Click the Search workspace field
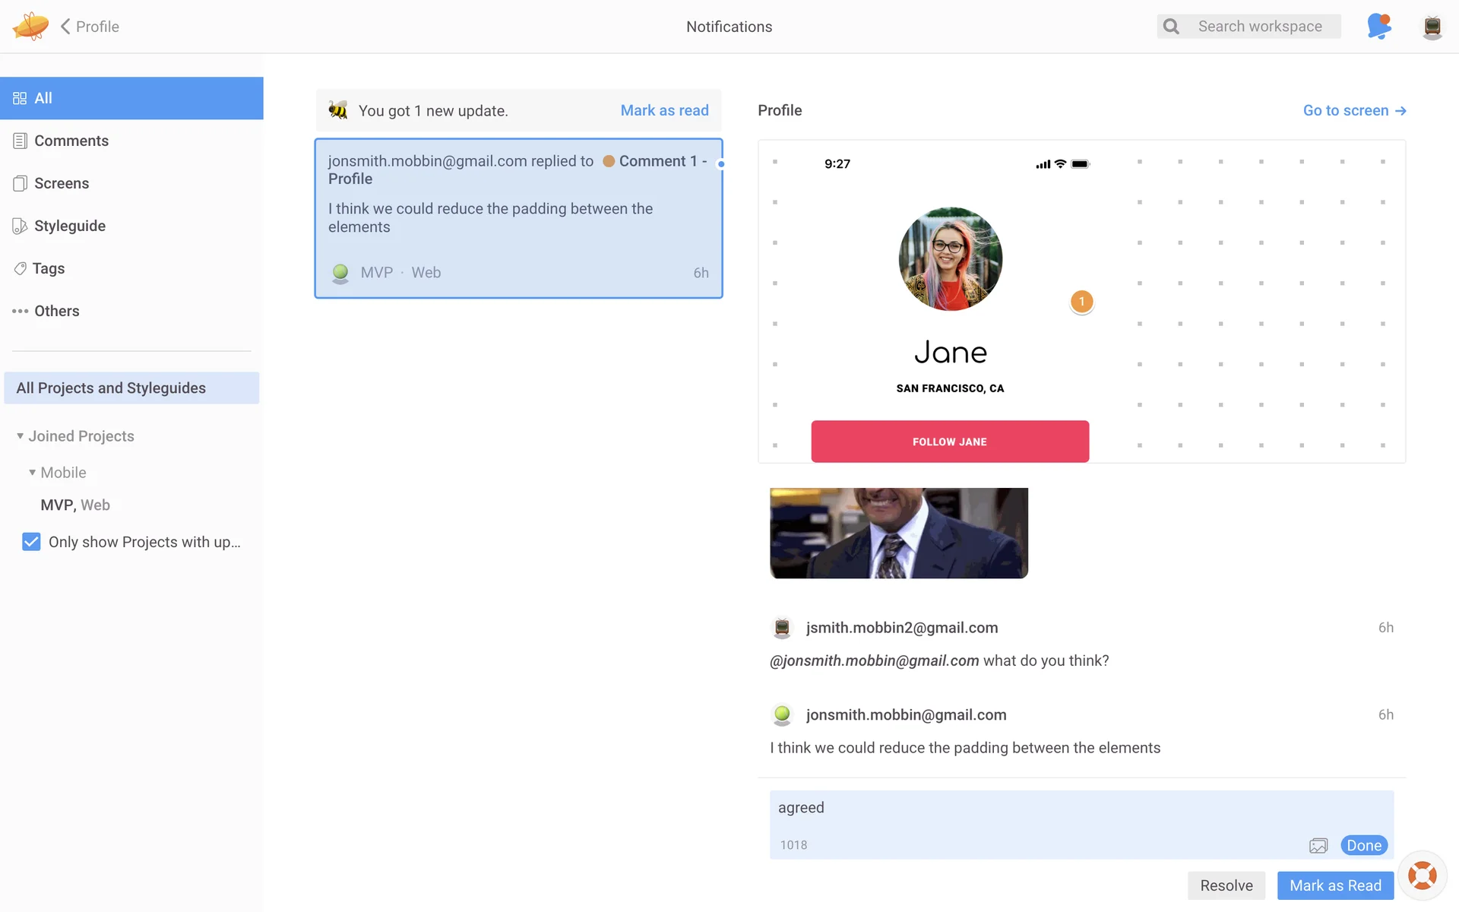This screenshot has height=912, width=1459. 1260,27
